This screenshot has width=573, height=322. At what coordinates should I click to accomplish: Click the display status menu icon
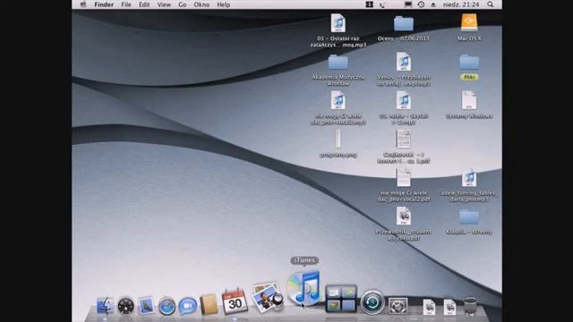pos(408,4)
